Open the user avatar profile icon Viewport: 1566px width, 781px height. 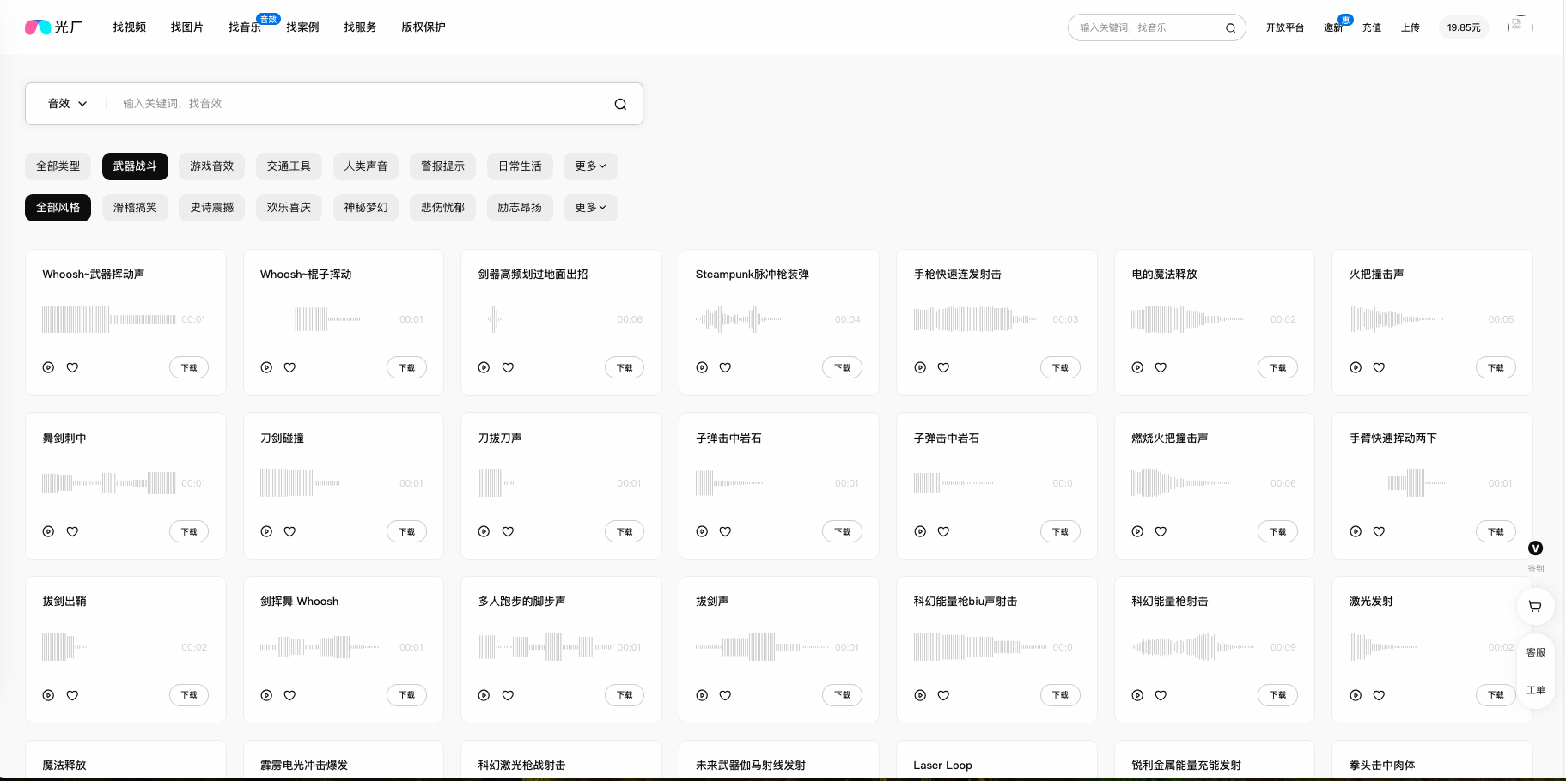1520,27
